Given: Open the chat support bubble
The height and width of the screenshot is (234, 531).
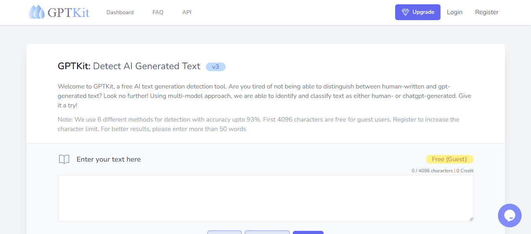Looking at the screenshot, I should click(509, 215).
